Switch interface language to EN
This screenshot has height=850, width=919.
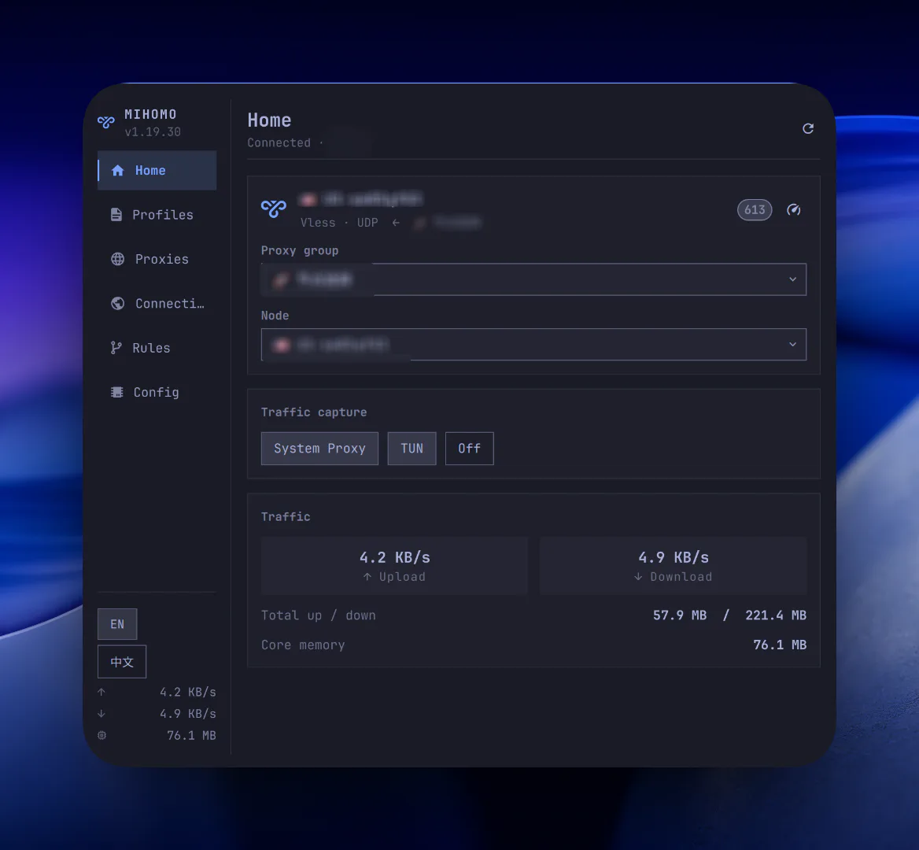pyautogui.click(x=117, y=624)
